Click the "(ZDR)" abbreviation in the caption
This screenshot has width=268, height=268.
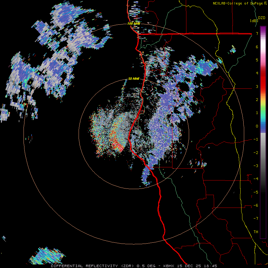tap(127, 266)
